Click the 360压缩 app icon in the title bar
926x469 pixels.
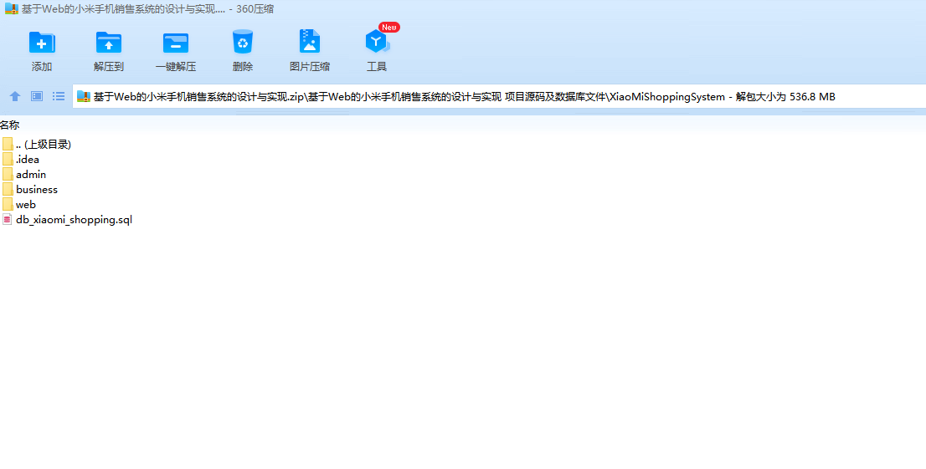[x=11, y=9]
